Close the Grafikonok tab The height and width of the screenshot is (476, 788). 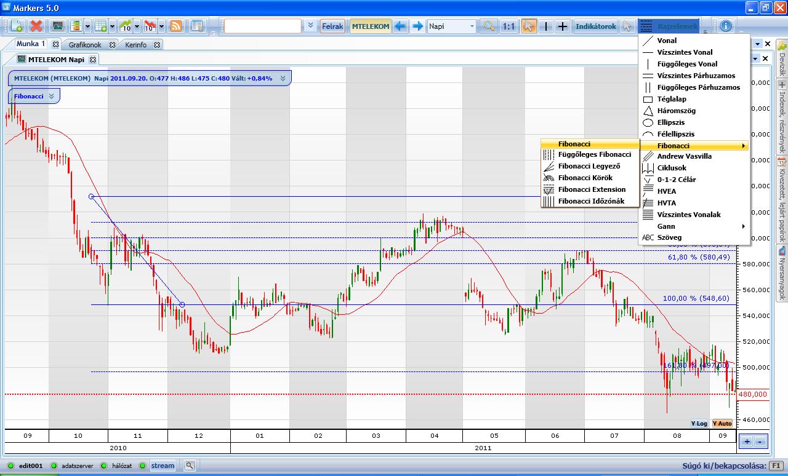(x=112, y=45)
